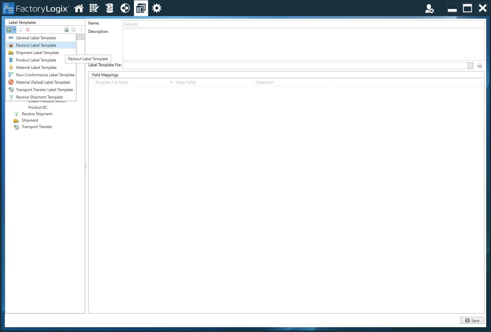
Task: Copy the selected label template
Action: (20, 29)
